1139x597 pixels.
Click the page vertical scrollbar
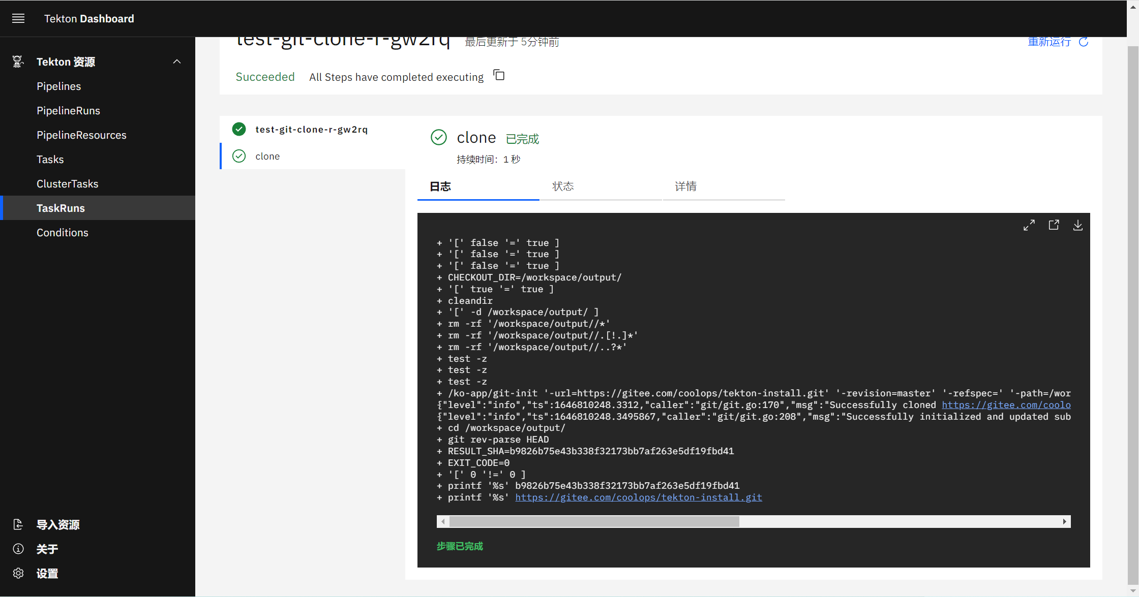pos(1133,315)
